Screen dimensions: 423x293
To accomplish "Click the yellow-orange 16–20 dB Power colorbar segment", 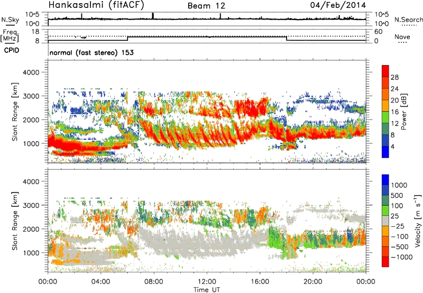I will (x=385, y=106).
